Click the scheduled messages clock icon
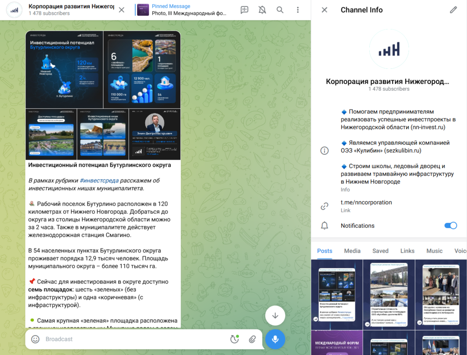The width and height of the screenshot is (467, 355). click(x=234, y=339)
